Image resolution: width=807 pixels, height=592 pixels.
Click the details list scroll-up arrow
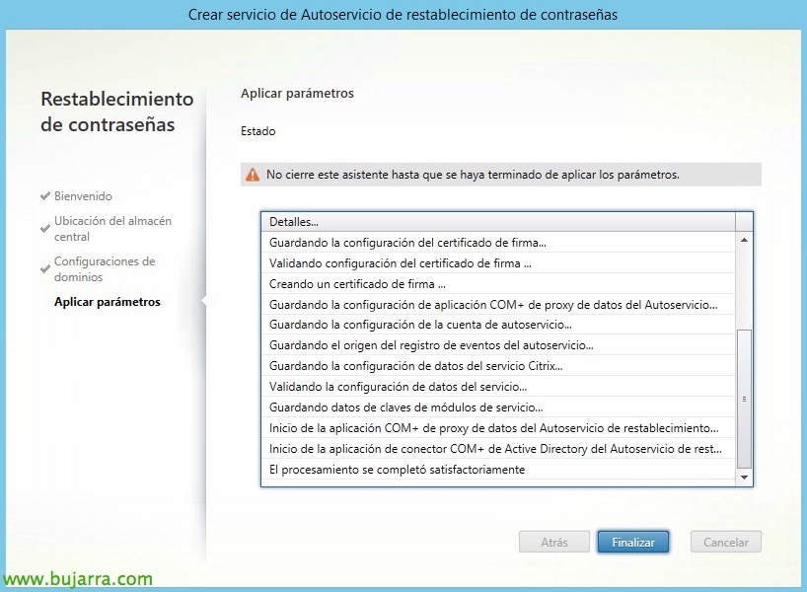(x=744, y=241)
